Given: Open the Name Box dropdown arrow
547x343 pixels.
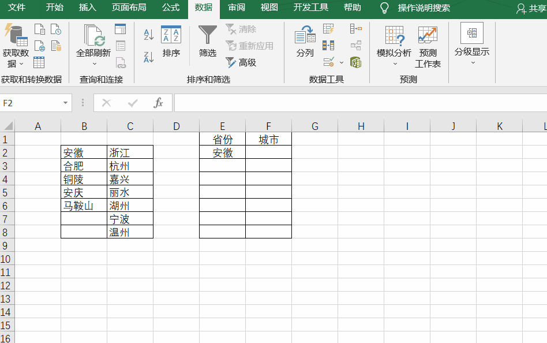Looking at the screenshot, I should [65, 103].
